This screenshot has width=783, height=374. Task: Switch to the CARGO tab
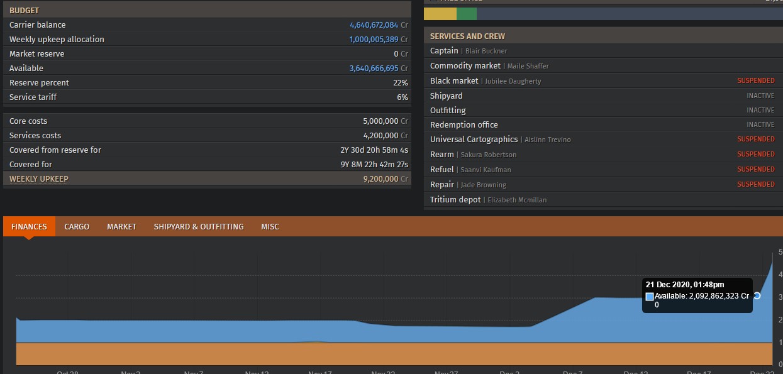(77, 226)
